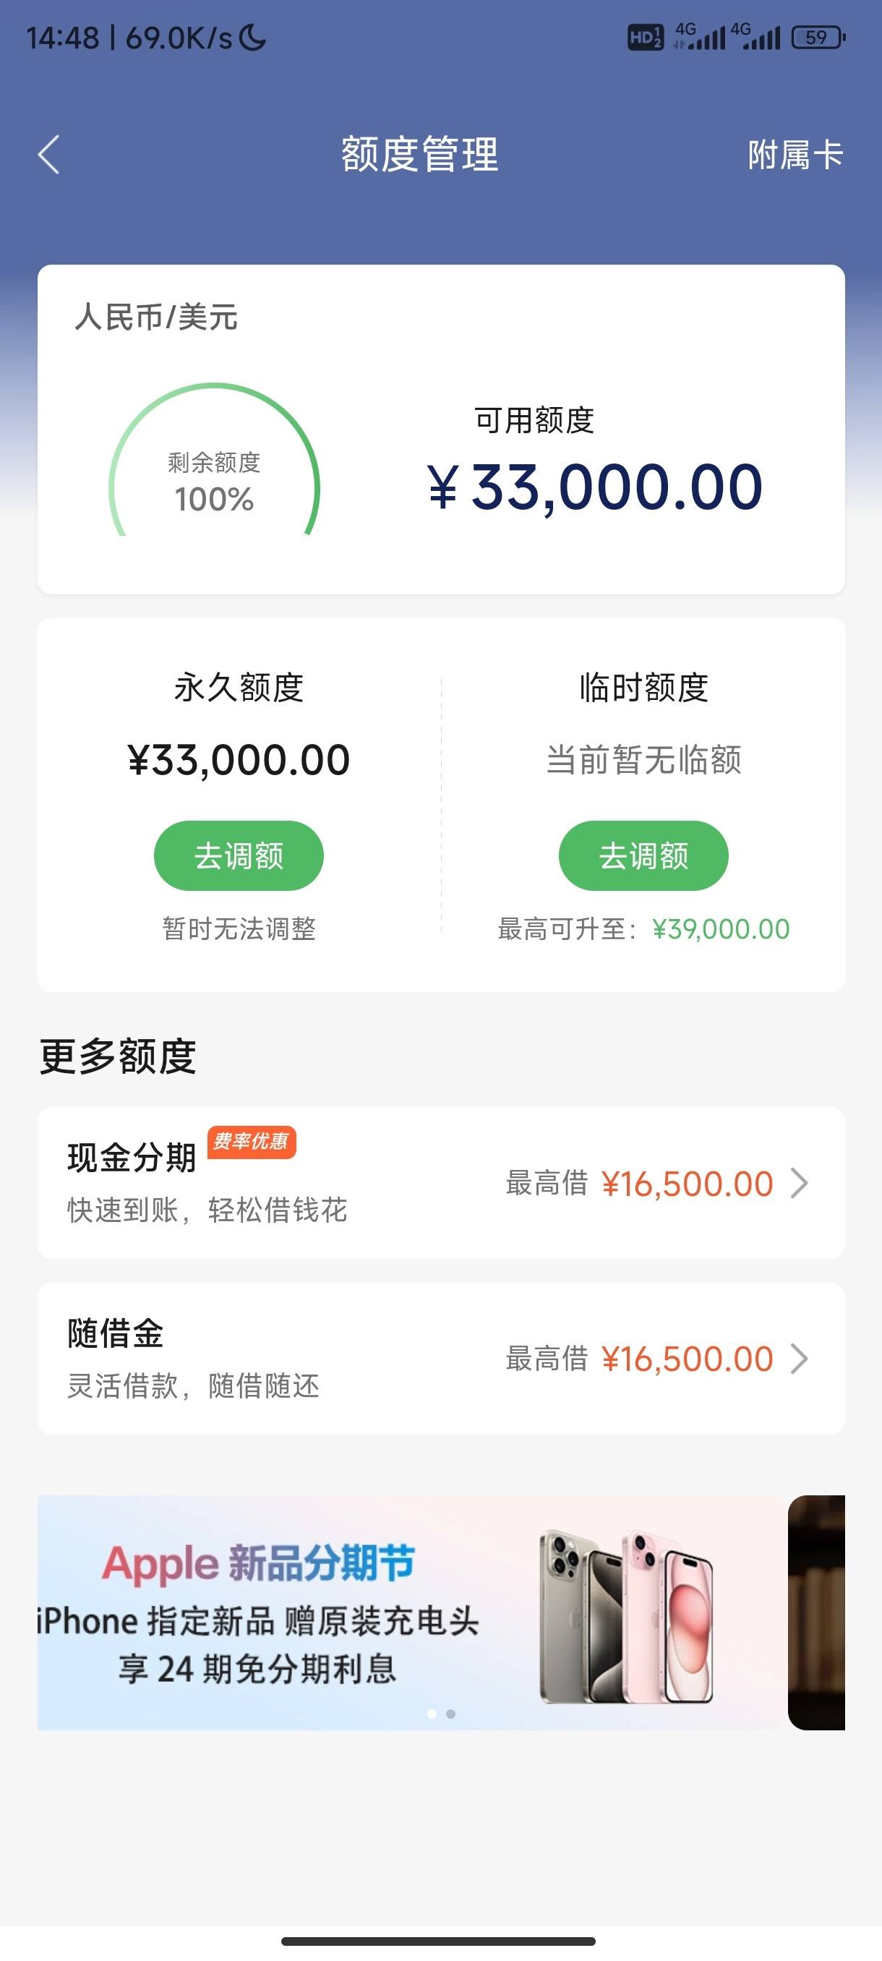Tap the 剩余额度 100% circular gauge
Viewport: 882px width, 1961px height.
(x=214, y=460)
